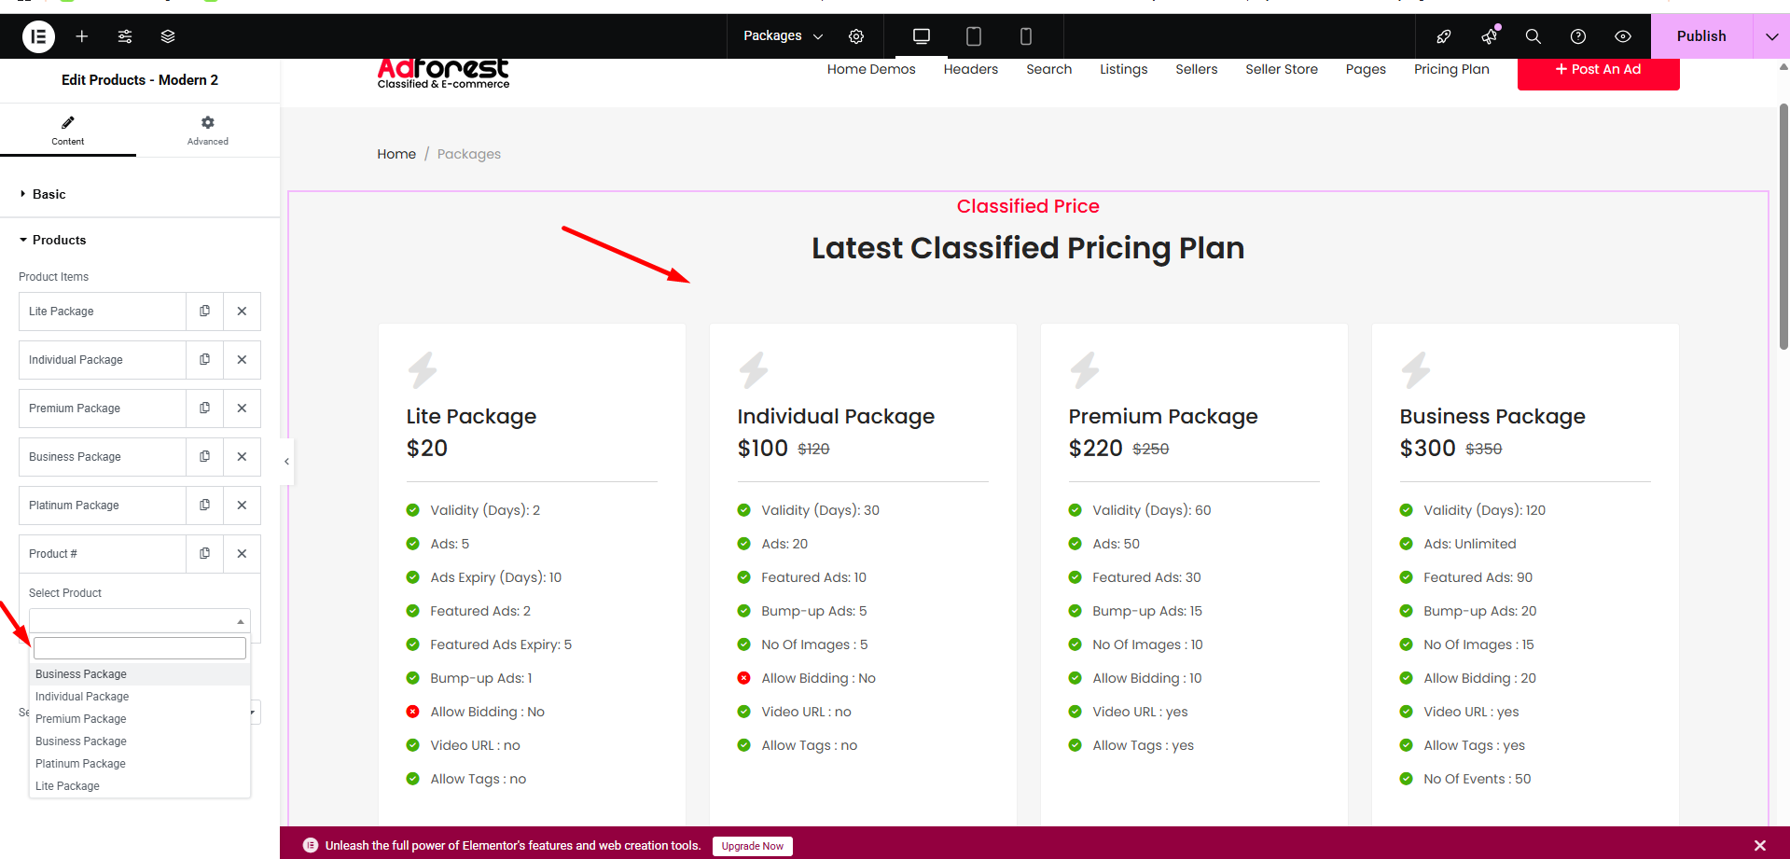Open Search menu item
Image resolution: width=1790 pixels, height=859 pixels.
pos(1049,69)
